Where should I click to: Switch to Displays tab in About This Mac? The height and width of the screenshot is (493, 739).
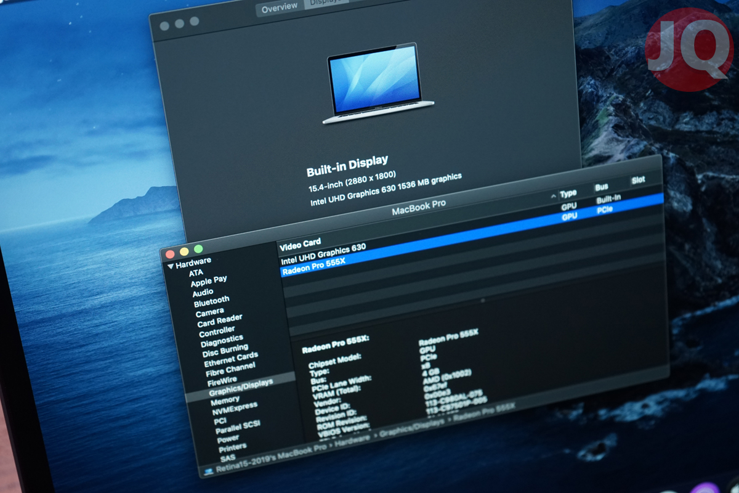327,3
